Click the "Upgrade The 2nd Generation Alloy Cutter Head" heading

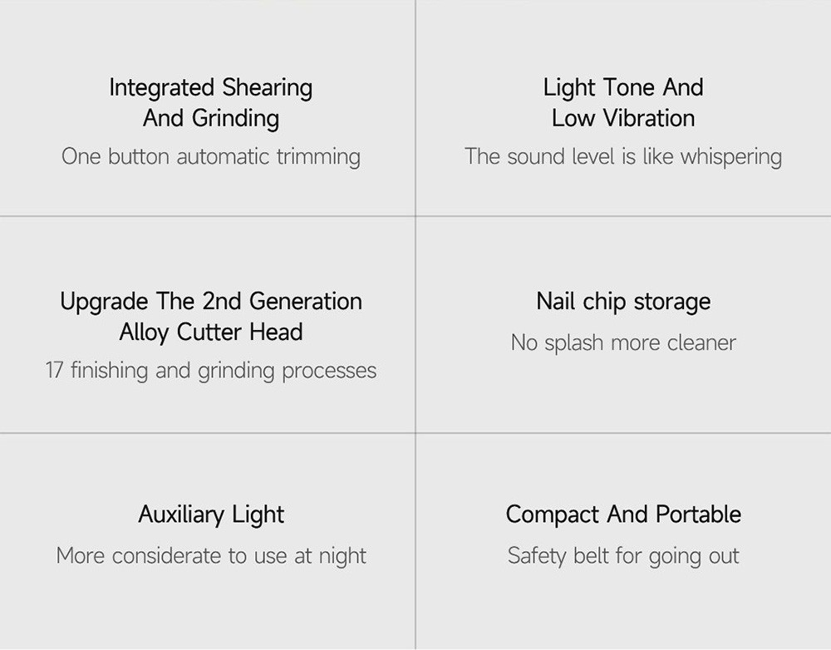click(210, 316)
